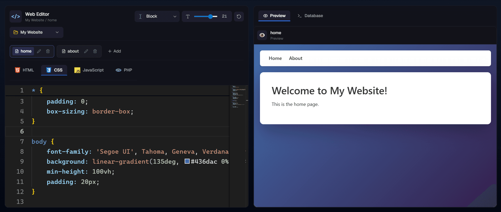Rename the home page with pencil icon
Screen dimensions: 501x212
39,51
